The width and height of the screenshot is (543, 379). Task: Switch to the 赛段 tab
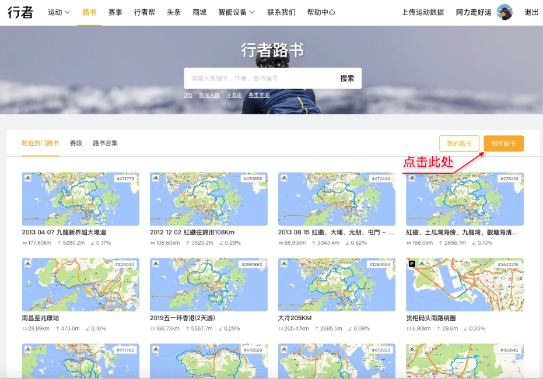pos(76,143)
